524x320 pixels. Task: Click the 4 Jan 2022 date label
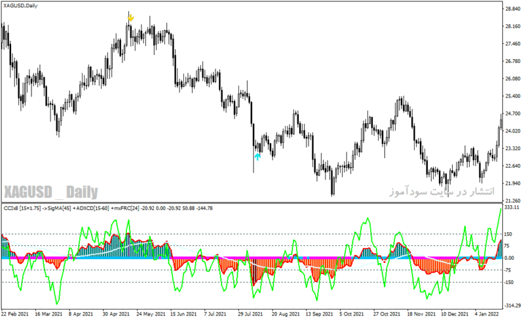(487, 314)
